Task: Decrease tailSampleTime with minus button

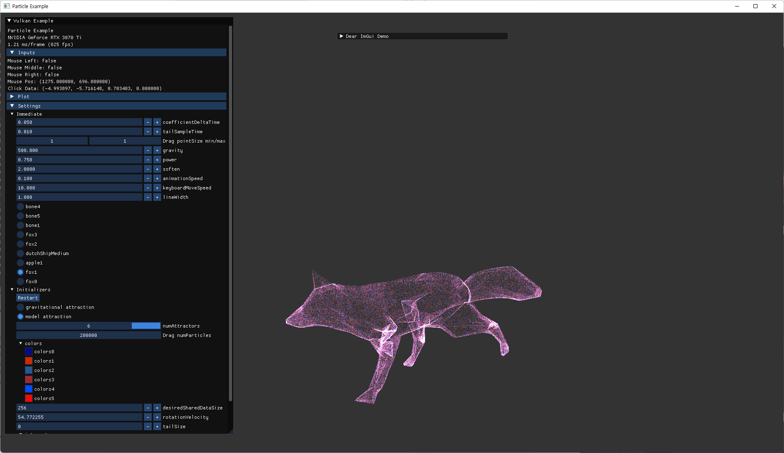Action: [x=148, y=132]
